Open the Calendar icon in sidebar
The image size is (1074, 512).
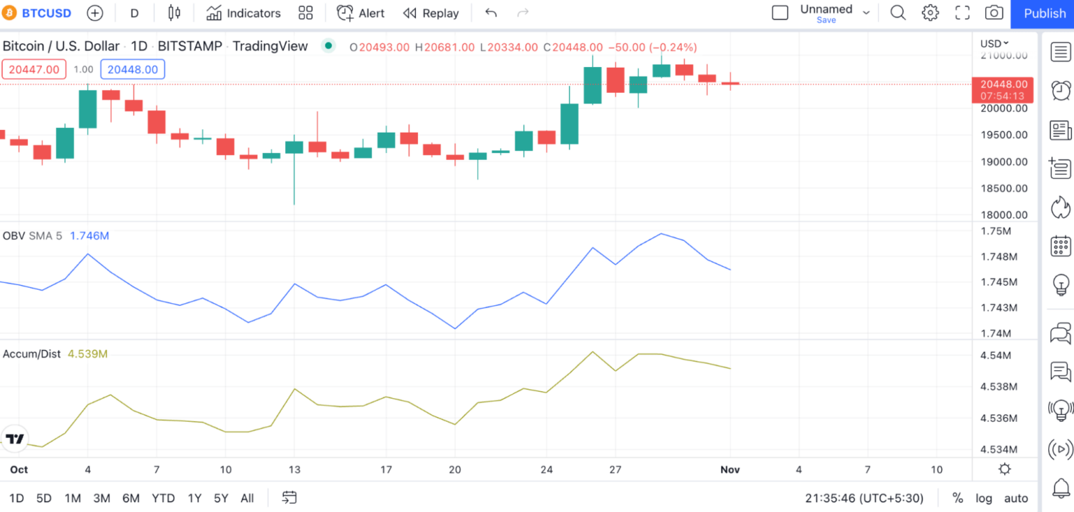(1061, 246)
